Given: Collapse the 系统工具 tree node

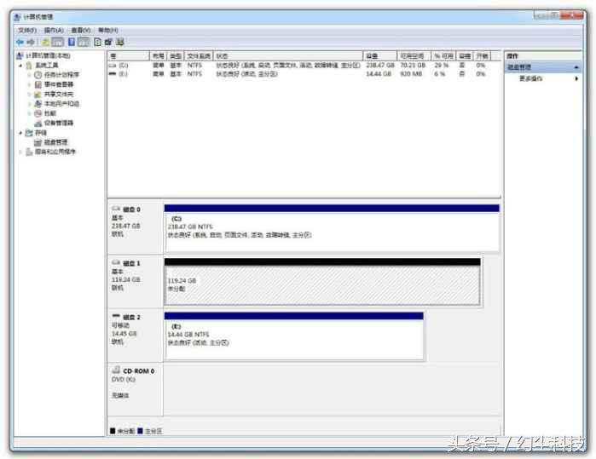Looking at the screenshot, I should tap(20, 66).
